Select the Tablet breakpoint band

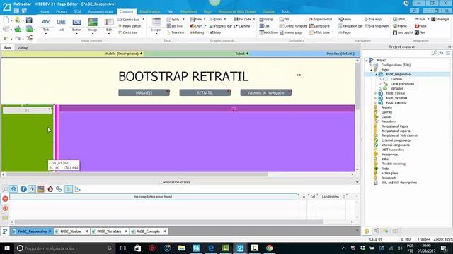pos(197,54)
